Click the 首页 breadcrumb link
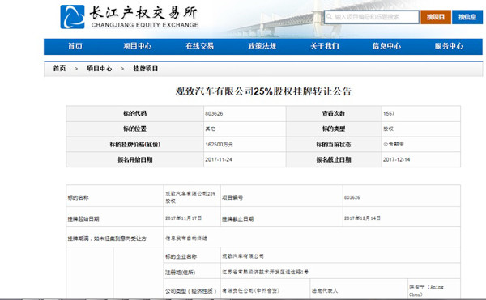The height and width of the screenshot is (300, 486). [x=59, y=69]
